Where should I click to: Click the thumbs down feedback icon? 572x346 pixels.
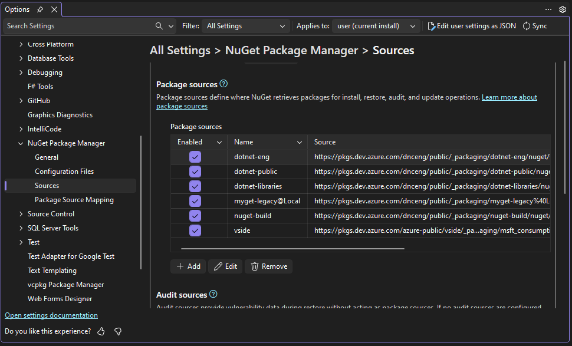pyautogui.click(x=117, y=331)
